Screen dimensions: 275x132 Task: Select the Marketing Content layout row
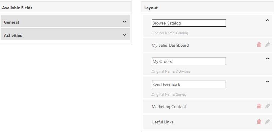click(208, 107)
